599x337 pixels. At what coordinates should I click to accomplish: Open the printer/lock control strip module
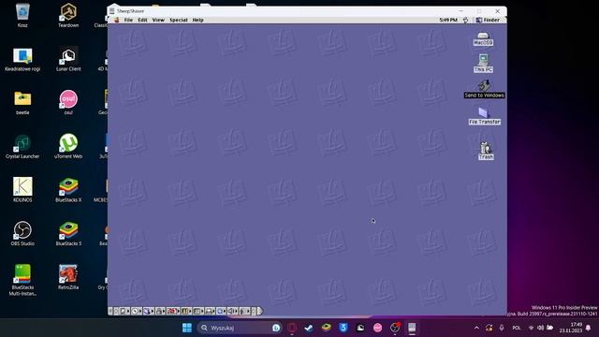point(160,311)
